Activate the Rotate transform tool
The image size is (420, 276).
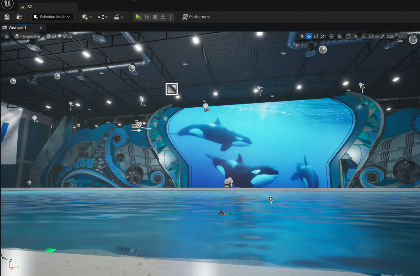[316, 36]
